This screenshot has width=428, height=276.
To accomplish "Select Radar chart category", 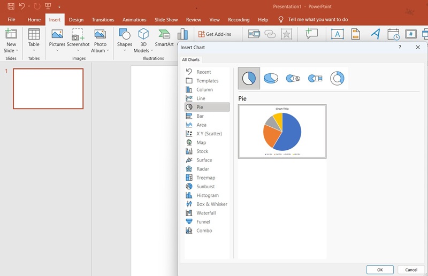I will (x=207, y=169).
